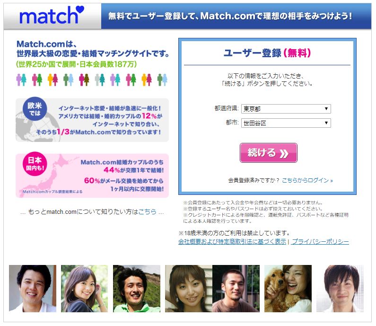Select the photo of woman with dog
Screen dimensions: 376x326
coord(288,288)
